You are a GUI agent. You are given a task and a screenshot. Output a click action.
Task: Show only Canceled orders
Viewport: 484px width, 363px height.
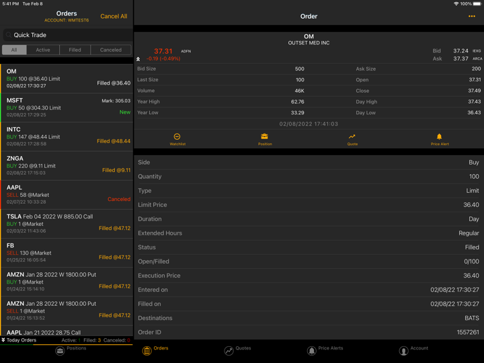[x=111, y=50]
